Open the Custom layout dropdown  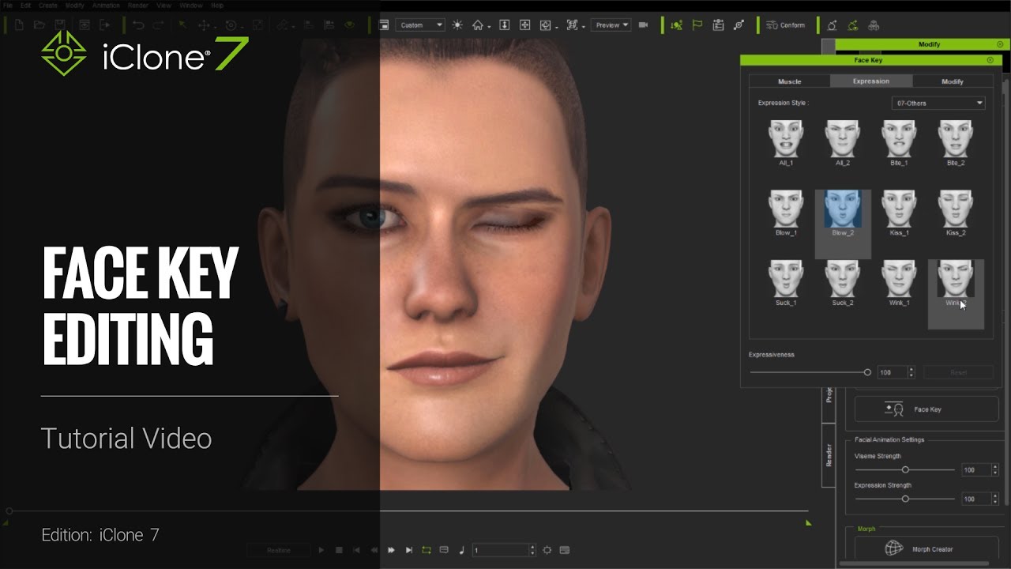click(x=420, y=25)
